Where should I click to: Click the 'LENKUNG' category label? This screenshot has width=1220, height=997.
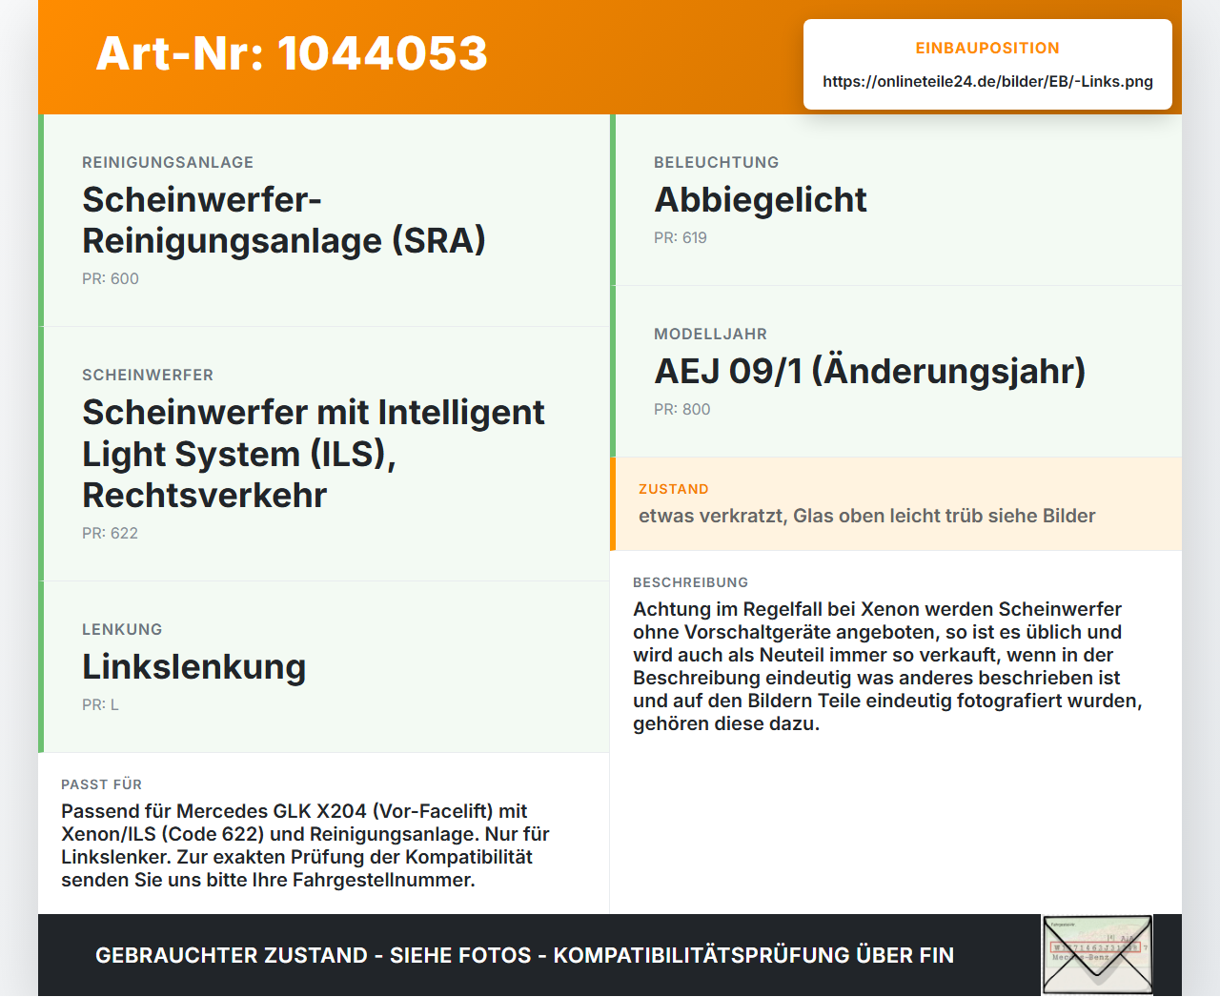click(x=122, y=629)
